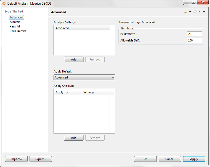
Task: Click the Apply button
Action: [x=194, y=159]
